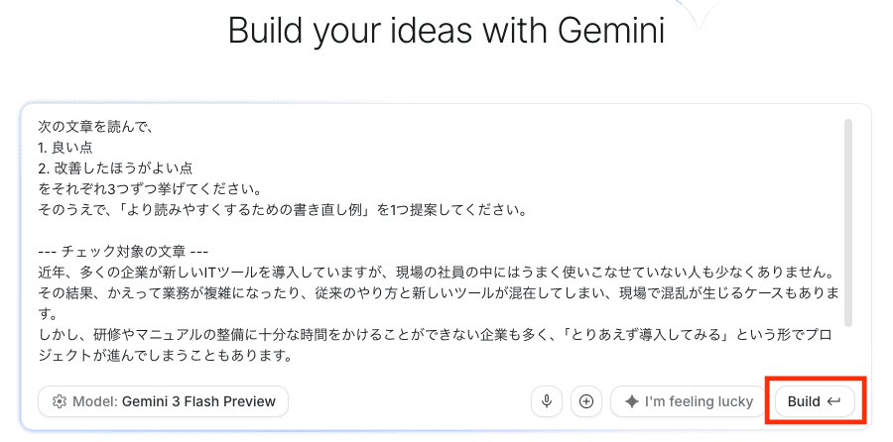The height and width of the screenshot is (442, 893).
Task: Click the "--- チェック対象の文章 ---" line
Action: [x=122, y=252]
